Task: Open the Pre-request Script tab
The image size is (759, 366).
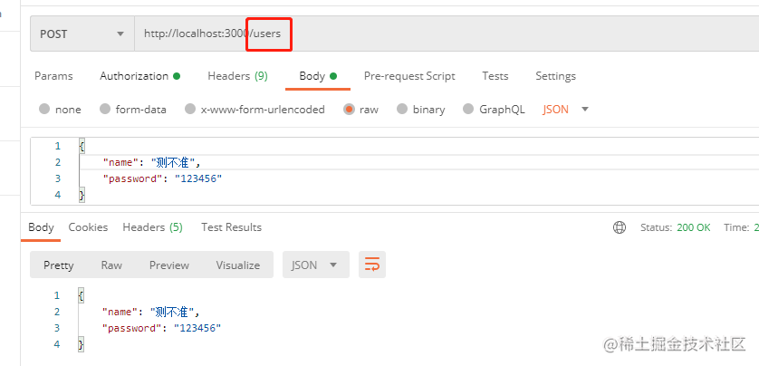Action: 409,76
